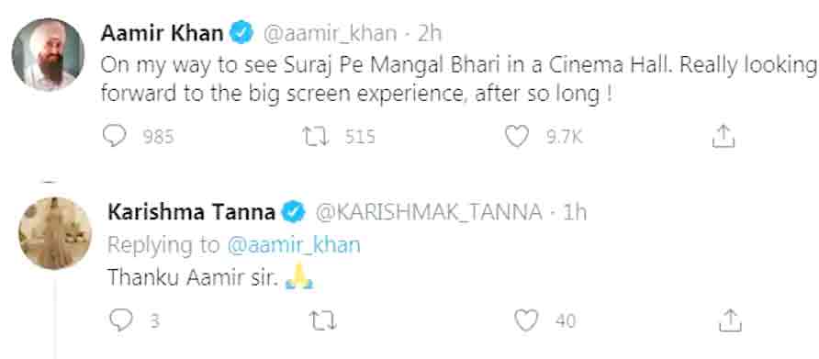Like Aamir Khan's cinema hall tweet

[x=517, y=137]
